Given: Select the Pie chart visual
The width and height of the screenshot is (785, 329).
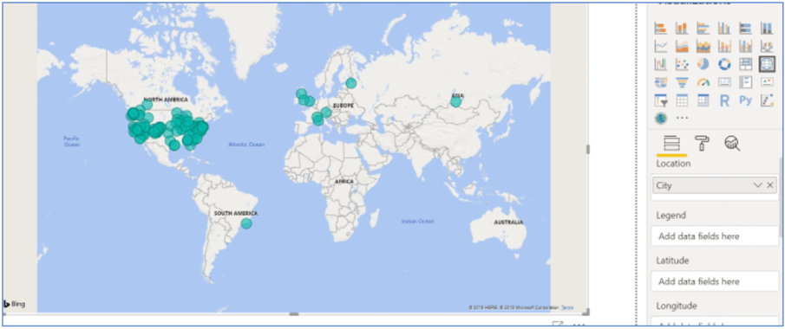Looking at the screenshot, I should [703, 64].
